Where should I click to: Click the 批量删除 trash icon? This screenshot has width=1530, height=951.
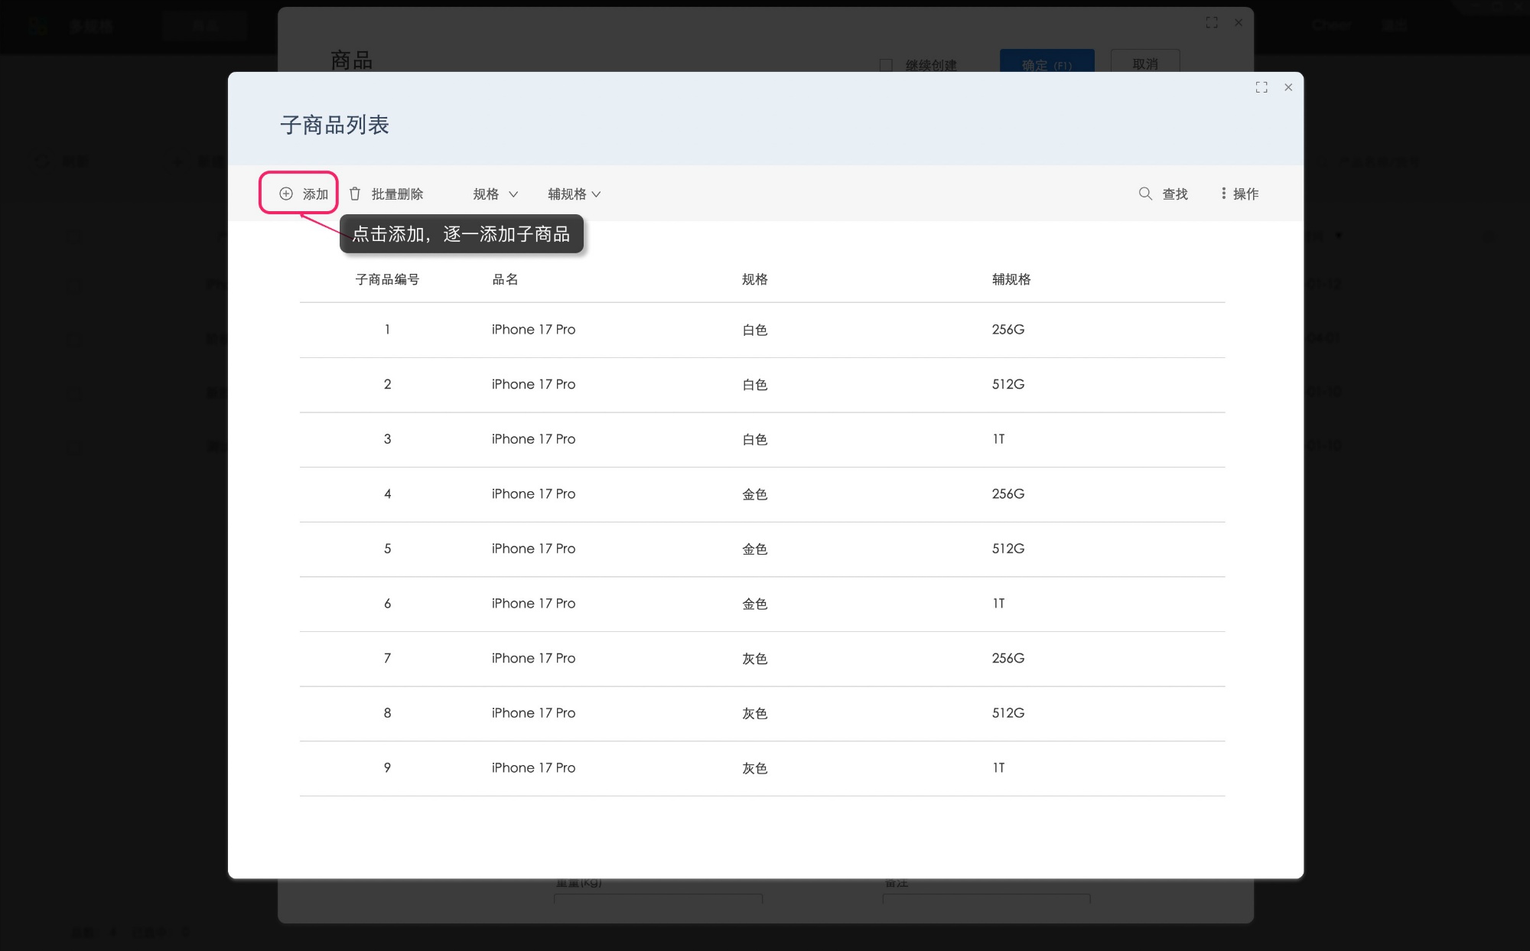(x=355, y=194)
